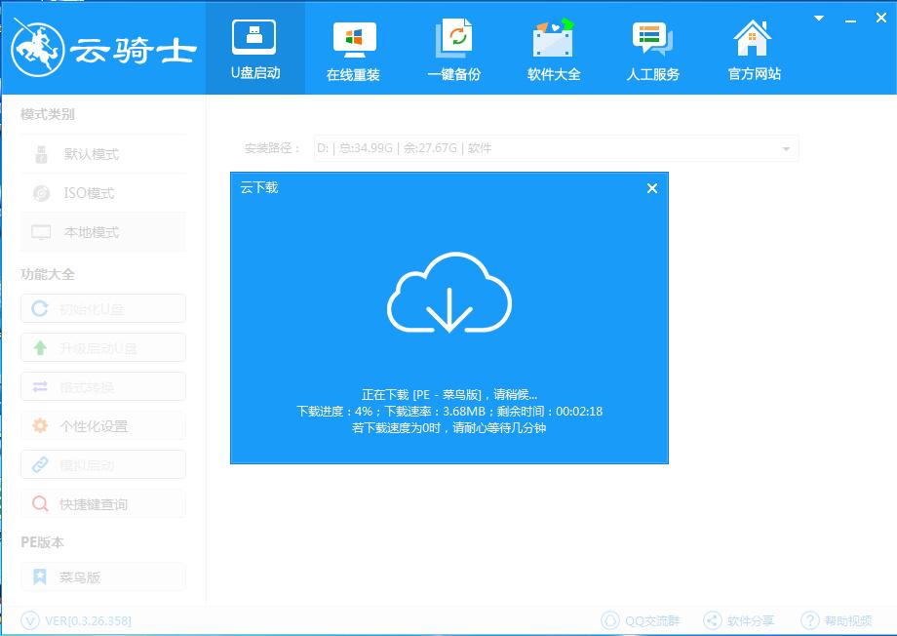Open 个性化设置 gear option

pyautogui.click(x=103, y=425)
